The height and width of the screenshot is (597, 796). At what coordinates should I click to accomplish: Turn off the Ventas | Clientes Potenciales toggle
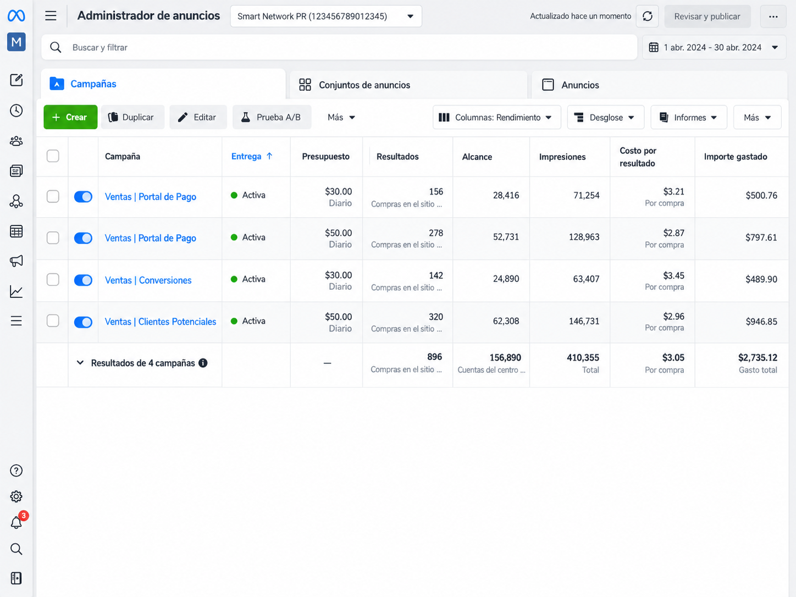(x=83, y=322)
